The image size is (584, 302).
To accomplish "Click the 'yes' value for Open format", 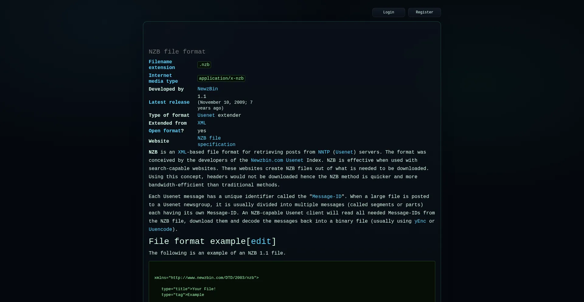I will coord(202,131).
